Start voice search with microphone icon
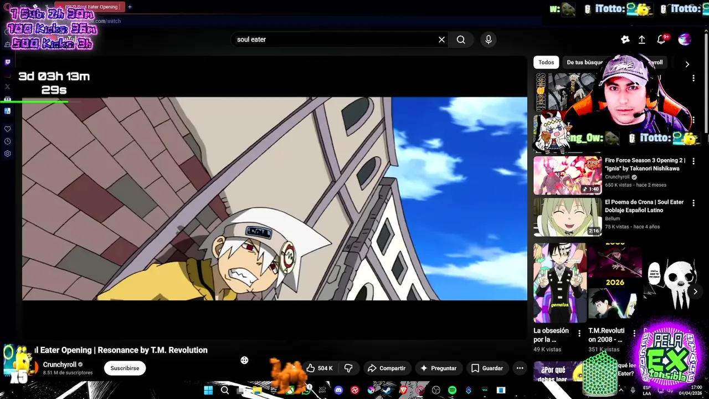Image resolution: width=709 pixels, height=399 pixels. click(489, 39)
